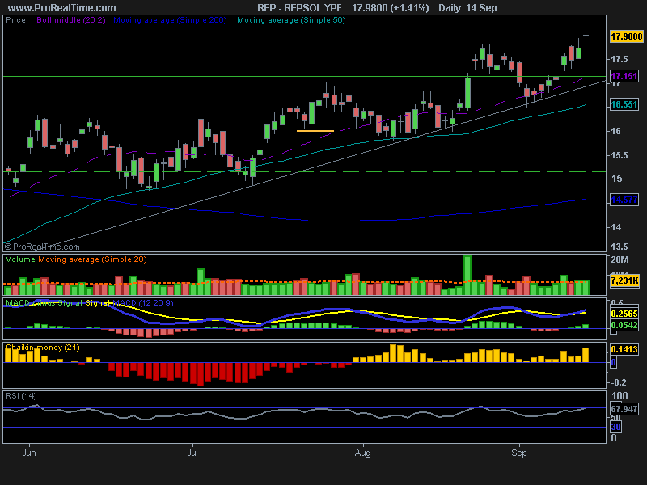Click the blue 14.577 moving average tag
The width and height of the screenshot is (647, 485).
tap(624, 200)
